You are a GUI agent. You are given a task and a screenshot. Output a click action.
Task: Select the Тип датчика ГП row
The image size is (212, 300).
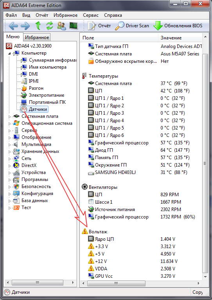(142, 46)
